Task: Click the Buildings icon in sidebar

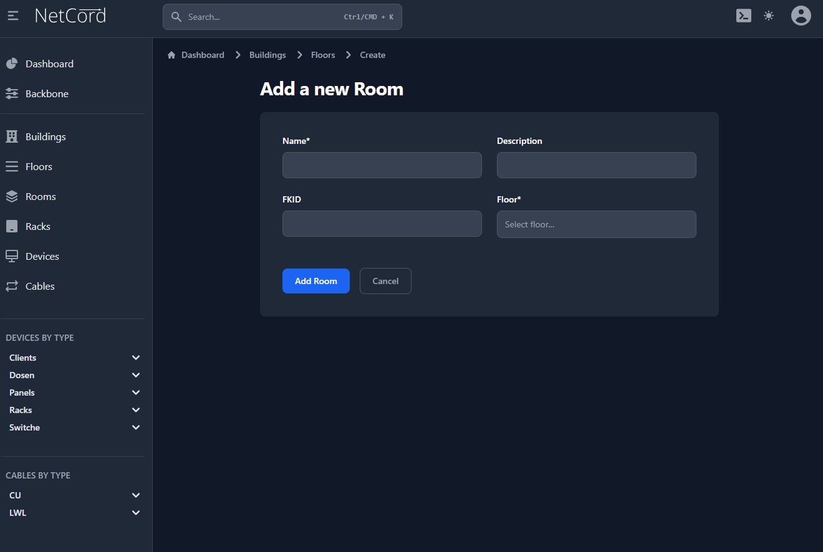Action: click(x=12, y=136)
